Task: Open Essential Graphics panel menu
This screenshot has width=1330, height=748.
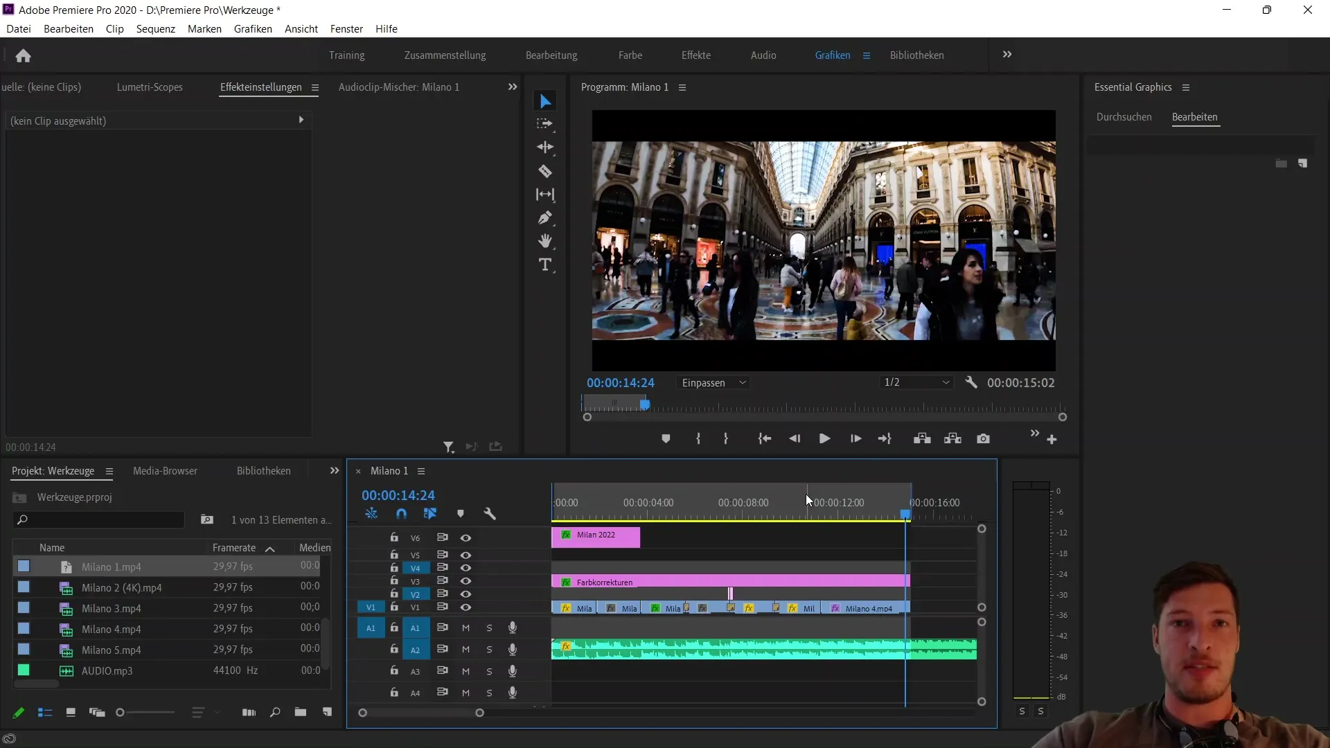Action: coord(1186,88)
